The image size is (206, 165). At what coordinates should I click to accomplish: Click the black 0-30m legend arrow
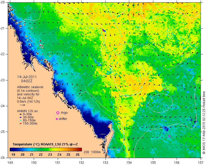coord(21,114)
